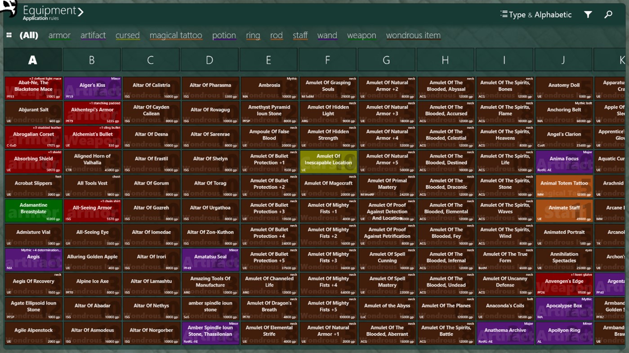
Task: Open the Alchemist's Bullet item tile
Action: (92, 136)
